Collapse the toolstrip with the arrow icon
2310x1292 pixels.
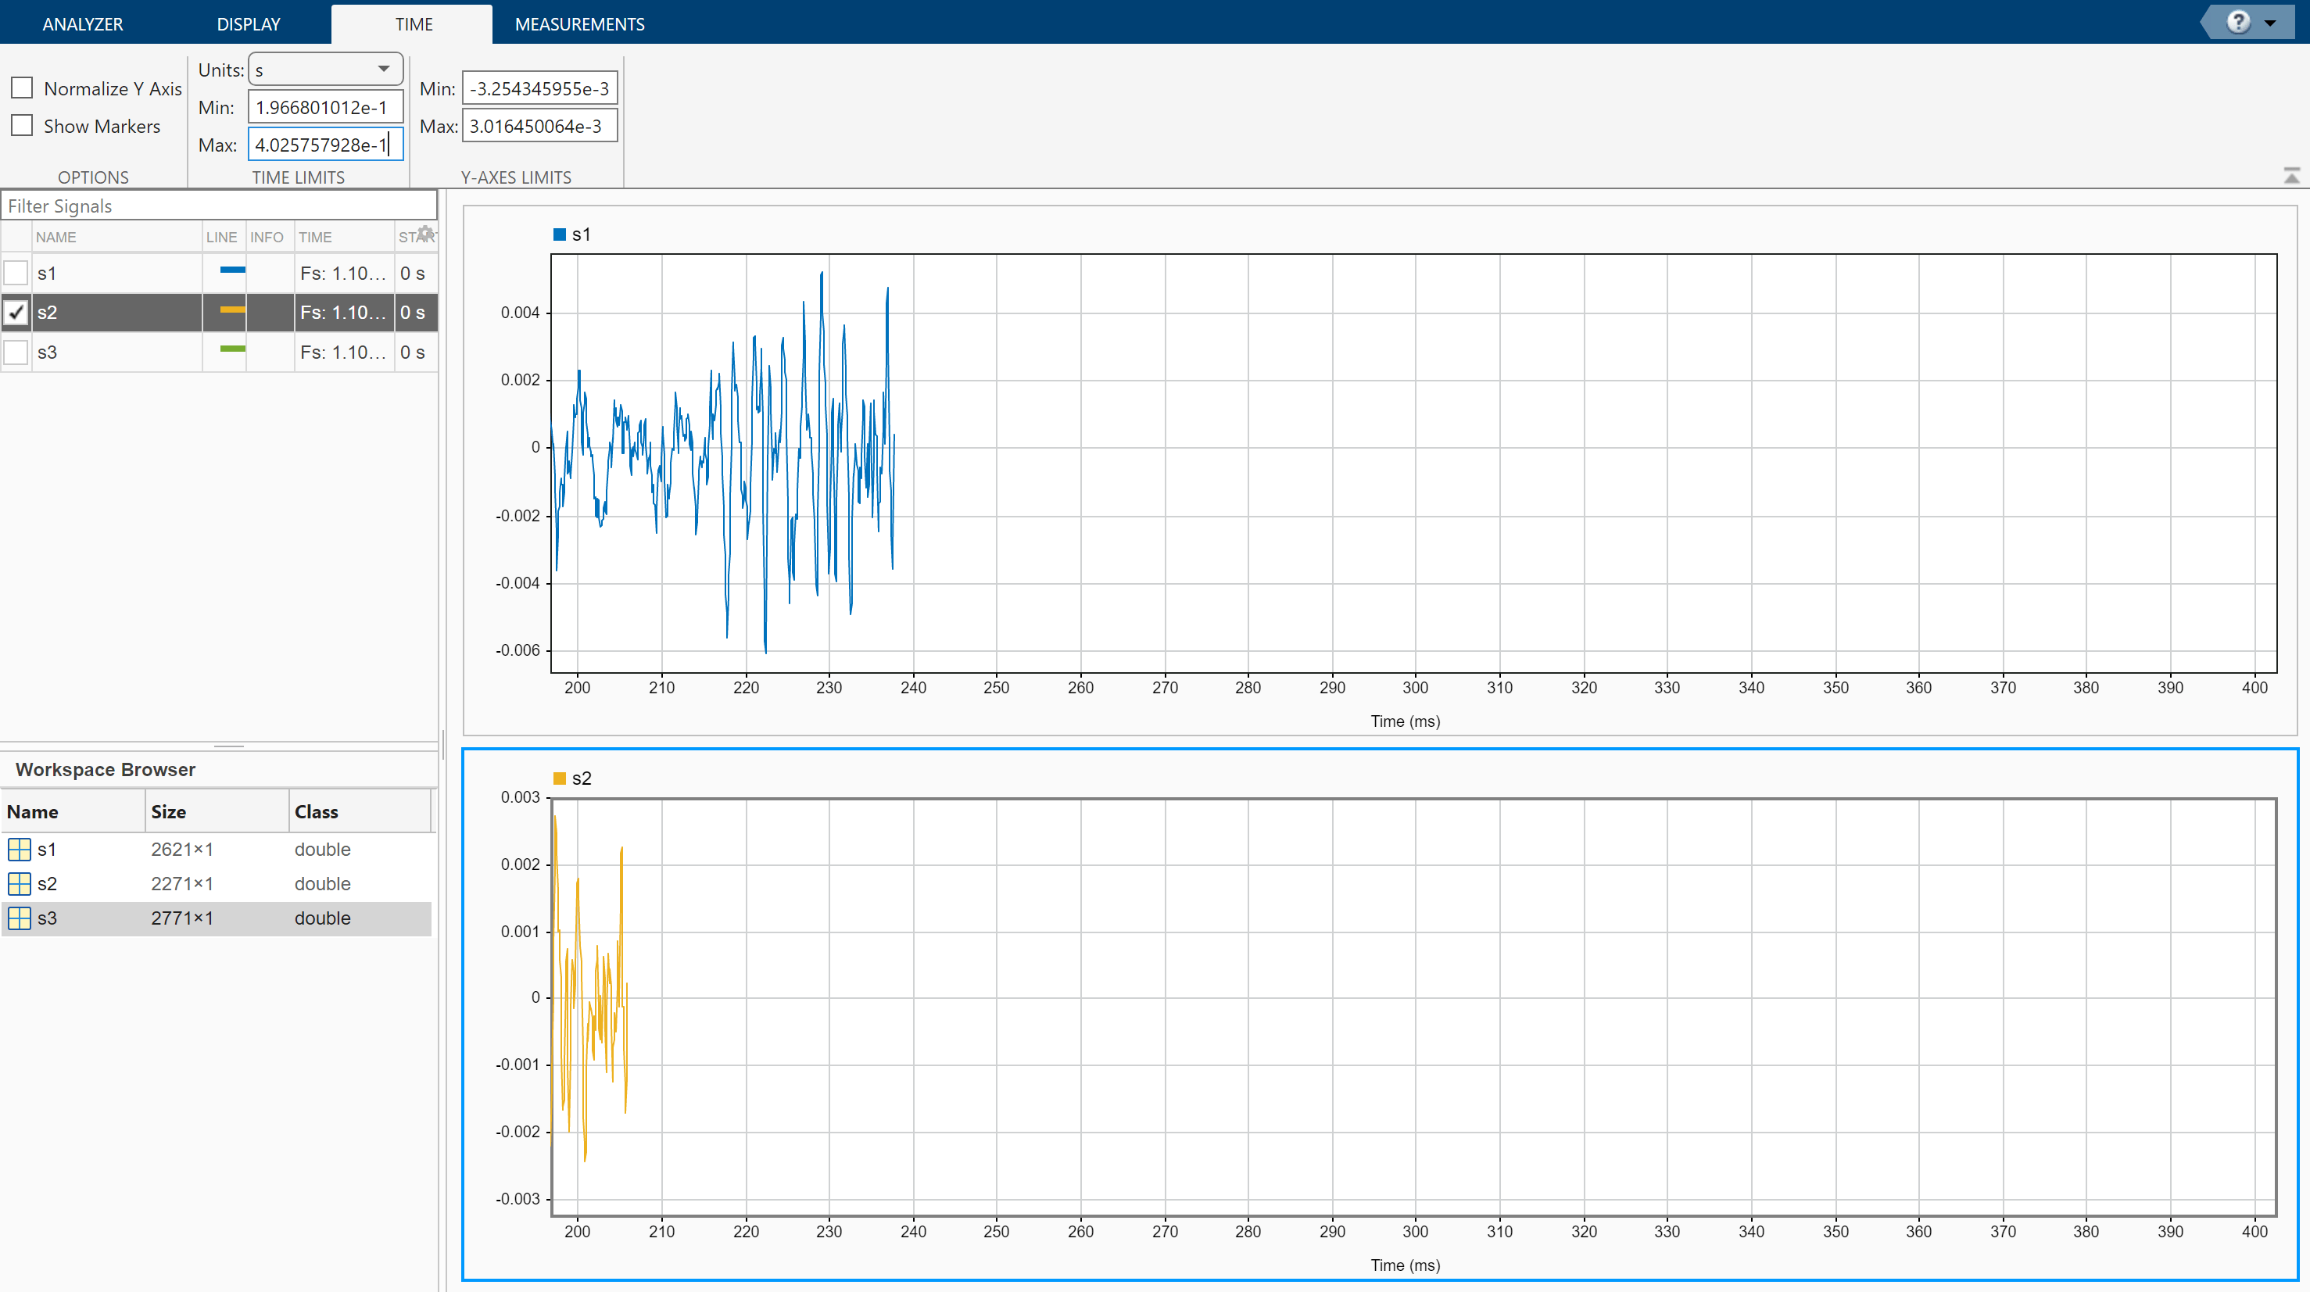point(2291,176)
